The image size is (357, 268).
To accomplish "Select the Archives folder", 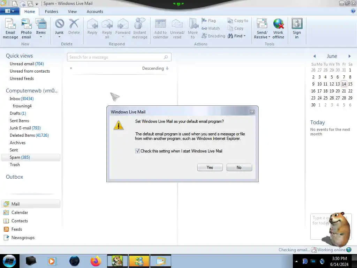I will tap(17, 143).
